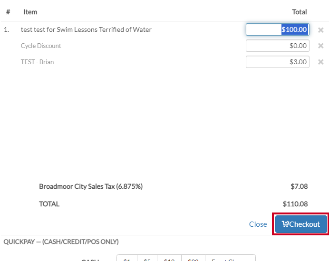The width and height of the screenshot is (329, 261).
Task: Click the Checkout cart button
Action: click(301, 224)
